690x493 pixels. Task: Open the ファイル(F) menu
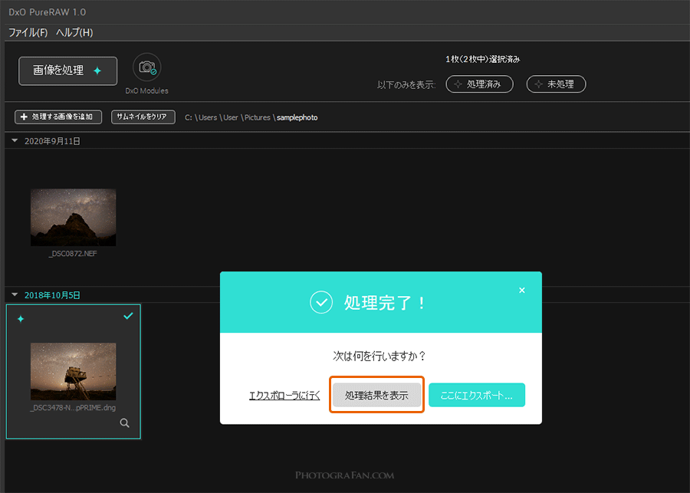28,32
